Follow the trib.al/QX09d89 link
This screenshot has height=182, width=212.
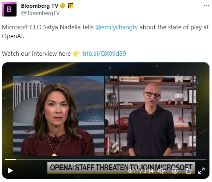point(104,54)
